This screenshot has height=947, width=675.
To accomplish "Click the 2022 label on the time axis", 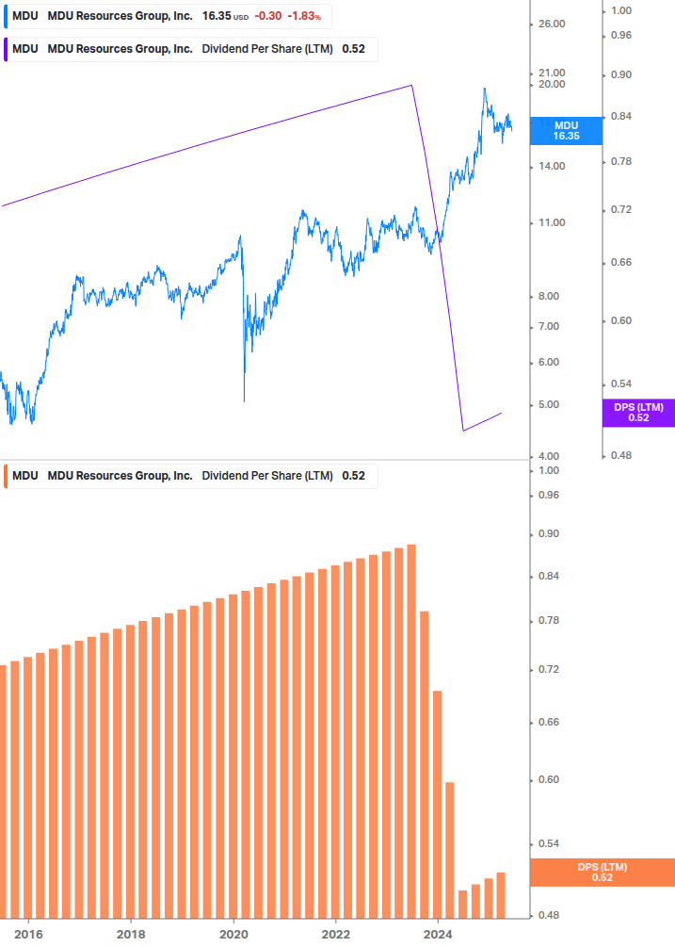I will pos(335,935).
